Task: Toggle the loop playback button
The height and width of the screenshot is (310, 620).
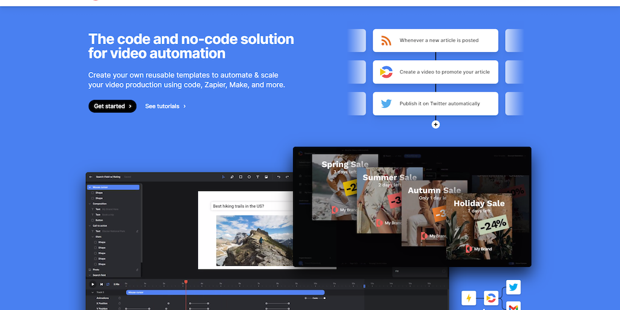Action: tap(108, 284)
